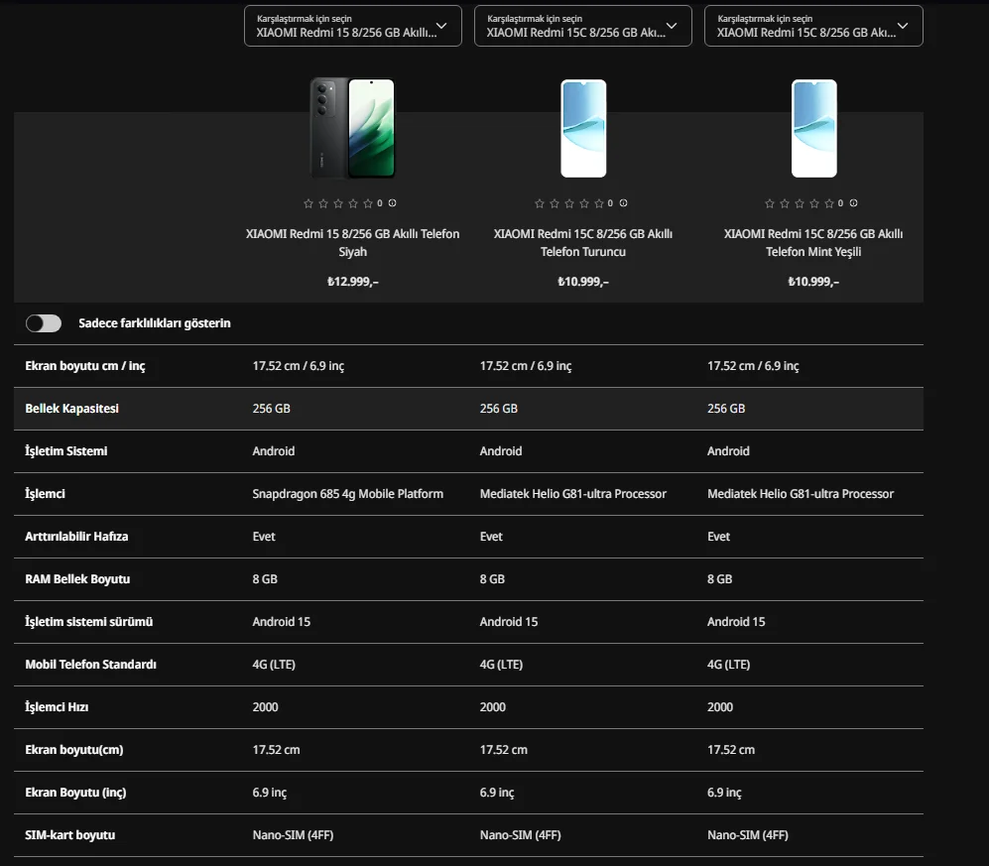Click rating info icon for Redmi 15C Mint Yeşili
Image resolution: width=989 pixels, height=866 pixels.
point(853,203)
